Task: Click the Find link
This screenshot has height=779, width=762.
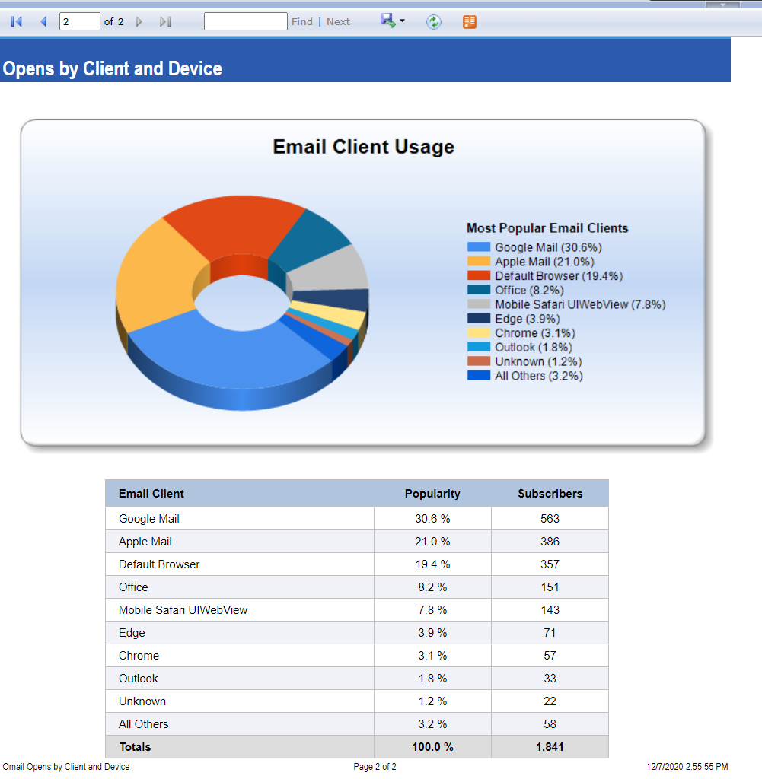Action: (302, 22)
